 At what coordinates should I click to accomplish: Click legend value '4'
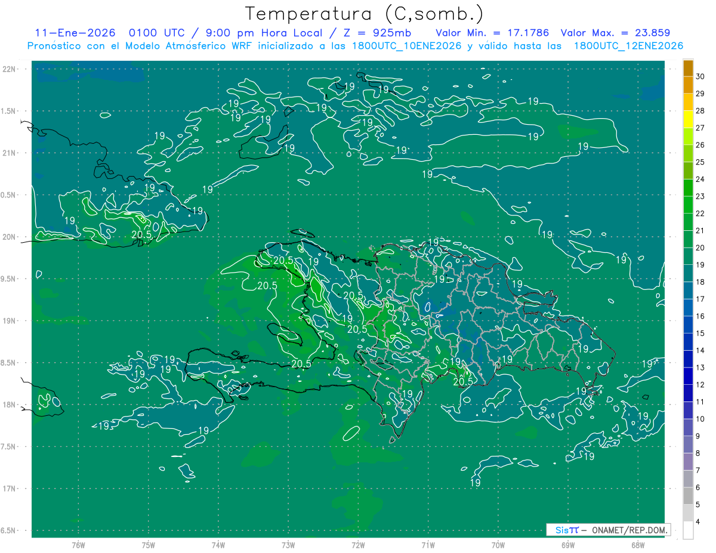click(x=698, y=522)
